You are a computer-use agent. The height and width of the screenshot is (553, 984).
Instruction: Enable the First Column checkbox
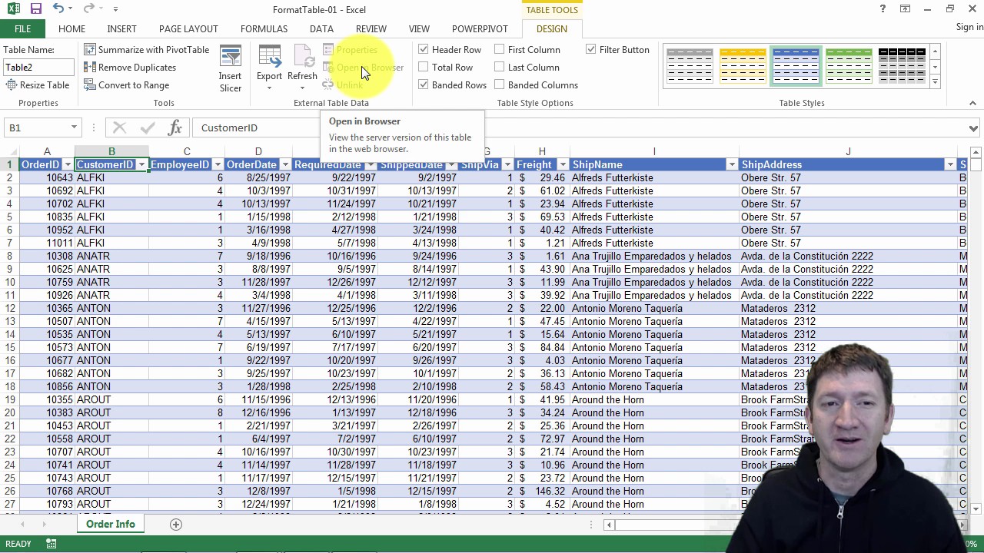click(x=500, y=49)
